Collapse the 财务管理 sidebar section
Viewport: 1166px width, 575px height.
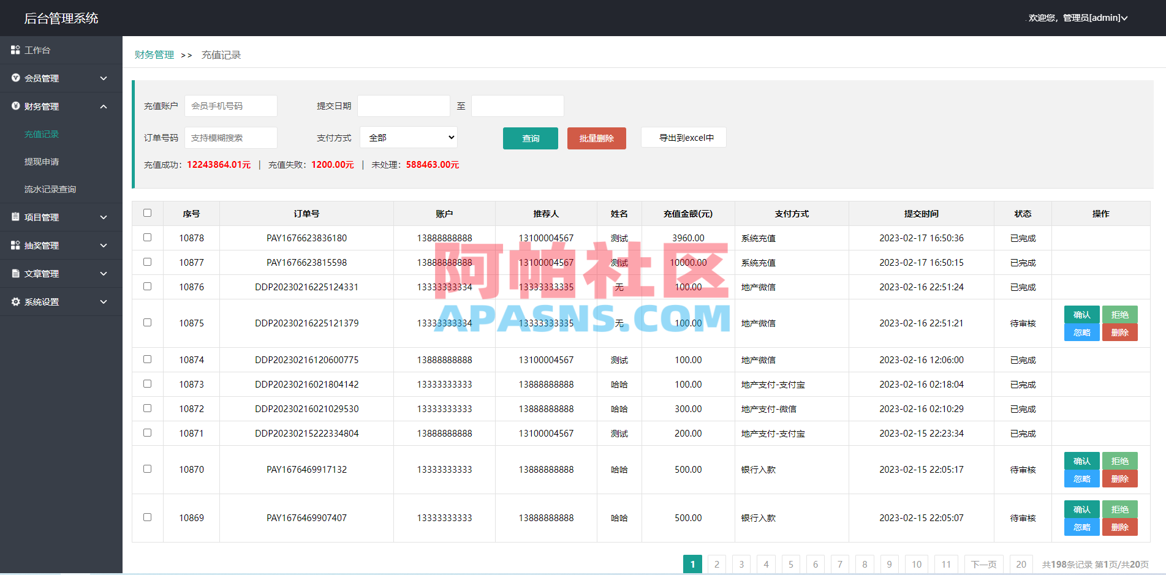(103, 106)
